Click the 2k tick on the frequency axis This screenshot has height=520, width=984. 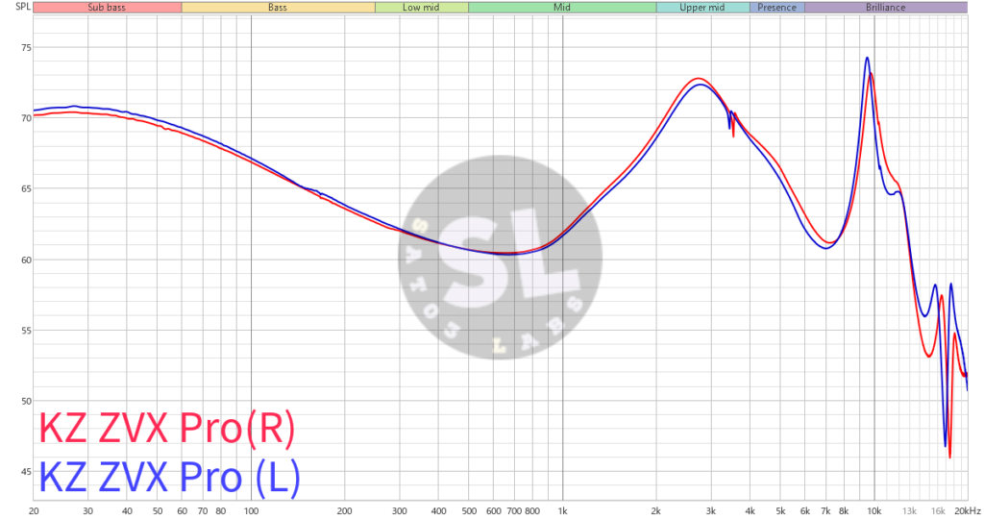[x=655, y=511]
